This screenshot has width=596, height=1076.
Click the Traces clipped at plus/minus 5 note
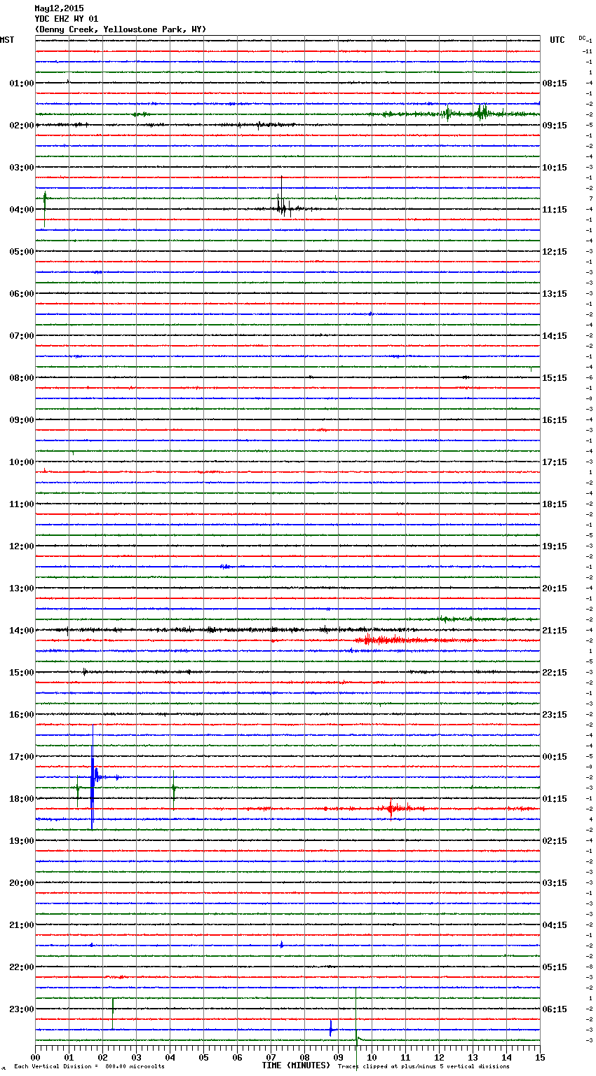point(424,1066)
